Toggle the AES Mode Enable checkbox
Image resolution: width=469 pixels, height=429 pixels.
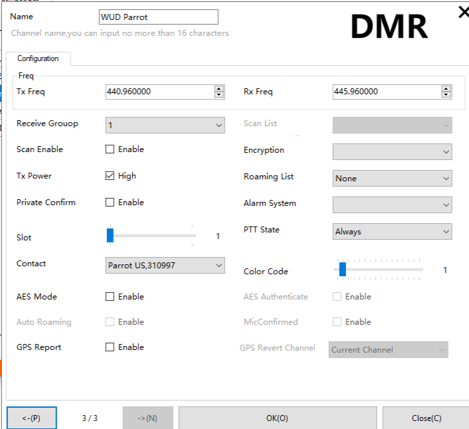(x=110, y=297)
